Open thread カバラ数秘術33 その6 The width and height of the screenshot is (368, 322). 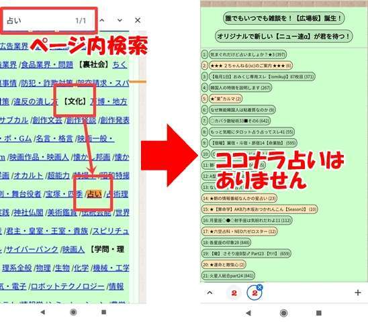pyautogui.click(x=239, y=121)
